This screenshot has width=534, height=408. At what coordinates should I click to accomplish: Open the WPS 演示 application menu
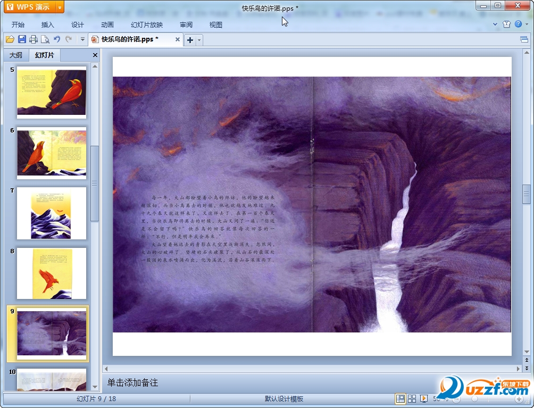point(30,7)
